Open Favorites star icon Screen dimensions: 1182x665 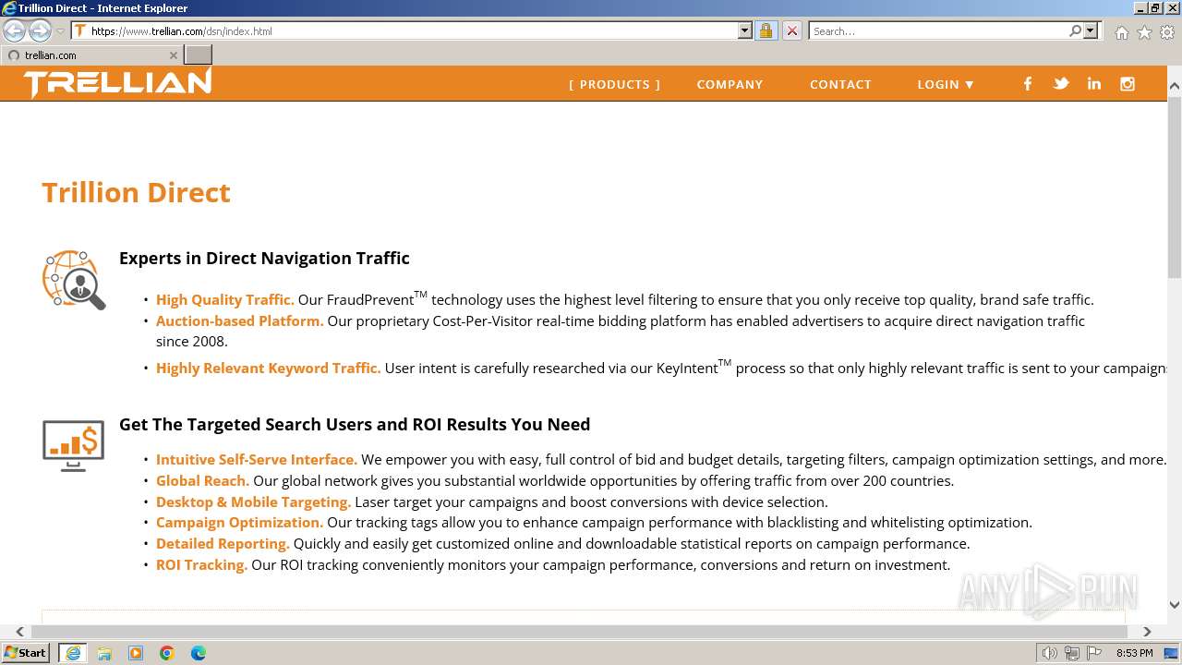point(1144,32)
